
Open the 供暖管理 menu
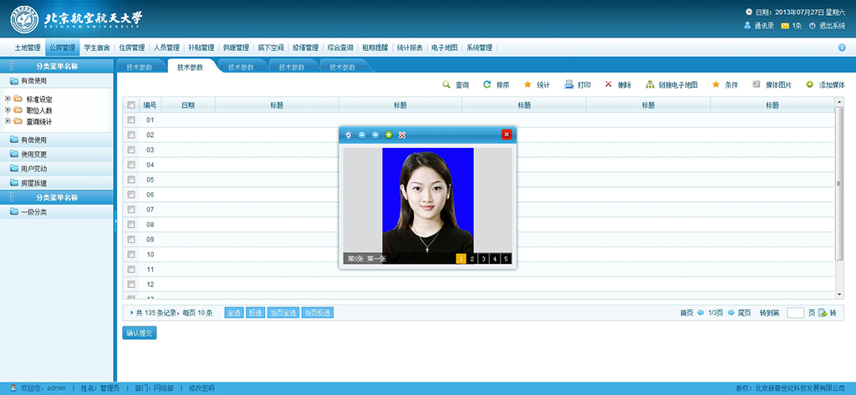(x=236, y=48)
